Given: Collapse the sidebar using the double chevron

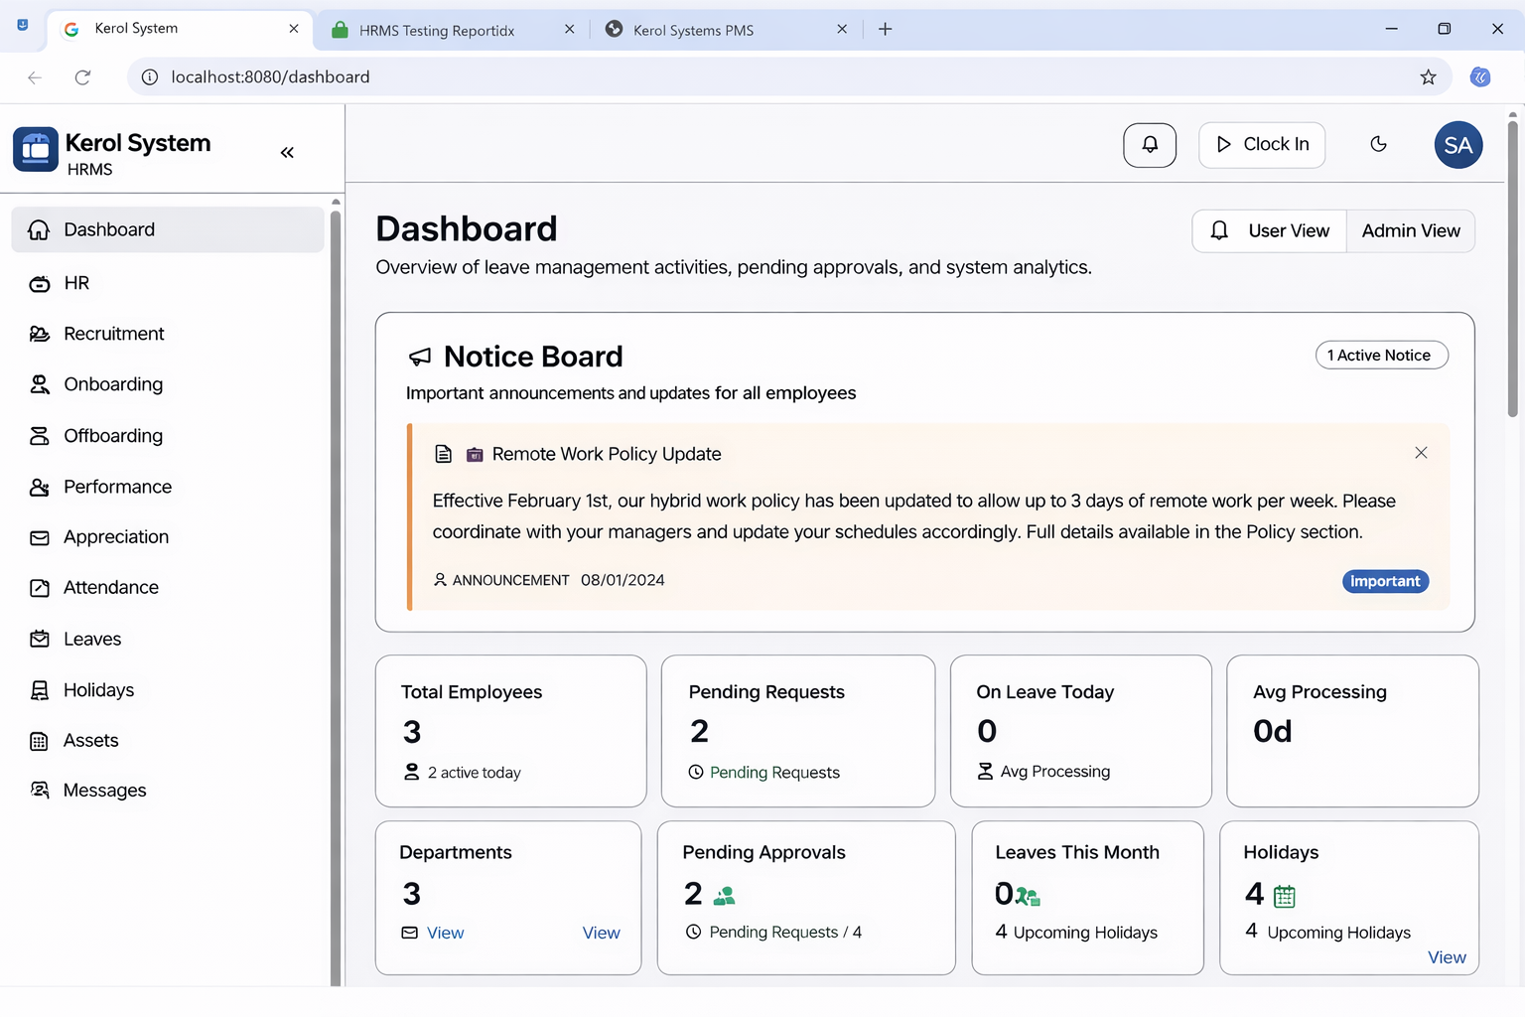Looking at the screenshot, I should click(287, 153).
